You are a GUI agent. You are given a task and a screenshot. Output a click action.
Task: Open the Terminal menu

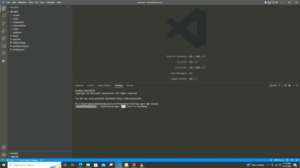pos(51,2)
